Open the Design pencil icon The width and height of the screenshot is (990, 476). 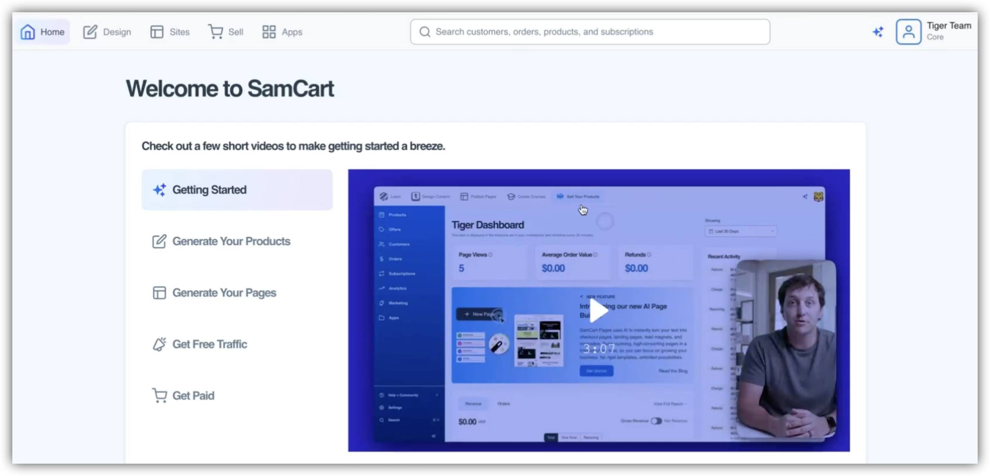90,32
